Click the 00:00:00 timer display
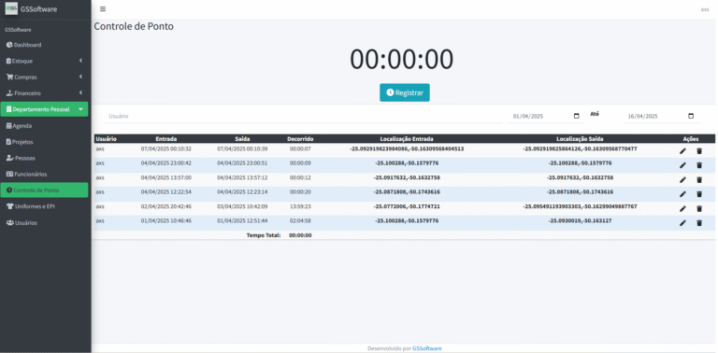 (402, 60)
